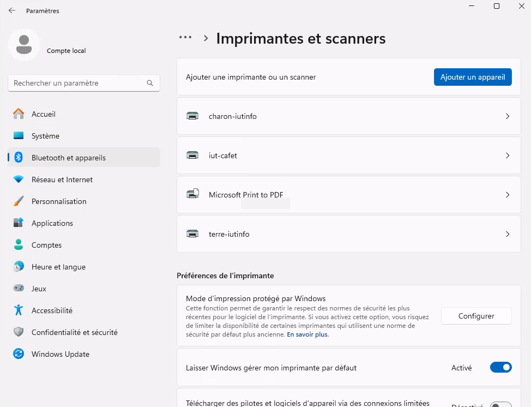Open Comptes settings
This screenshot has width=531, height=407.
tap(83, 244)
